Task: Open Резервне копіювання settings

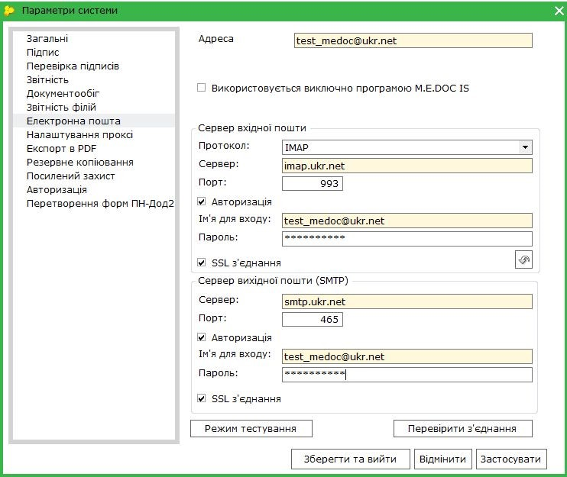Action: pos(80,162)
